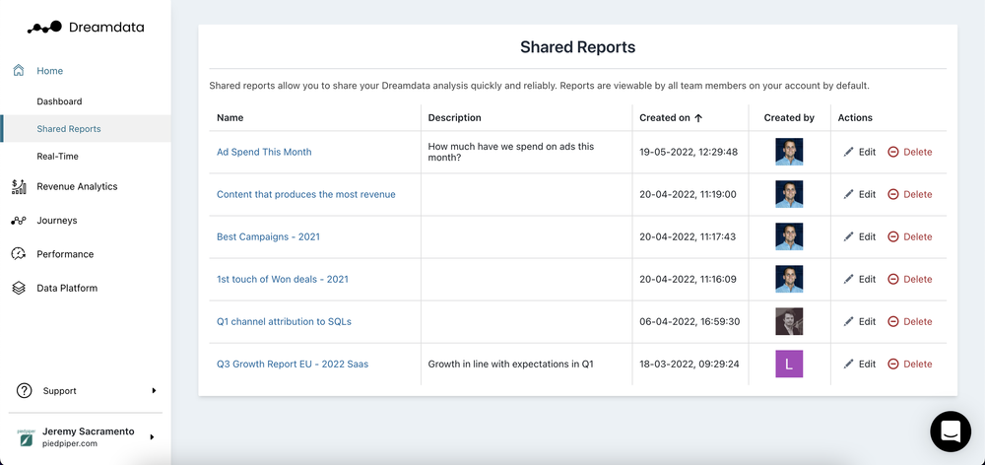The image size is (985, 465).
Task: Open the chat widget bubble
Action: point(951,432)
